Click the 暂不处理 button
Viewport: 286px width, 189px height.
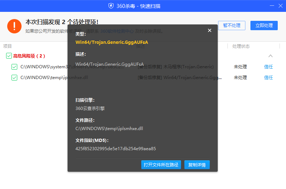pos(232,26)
